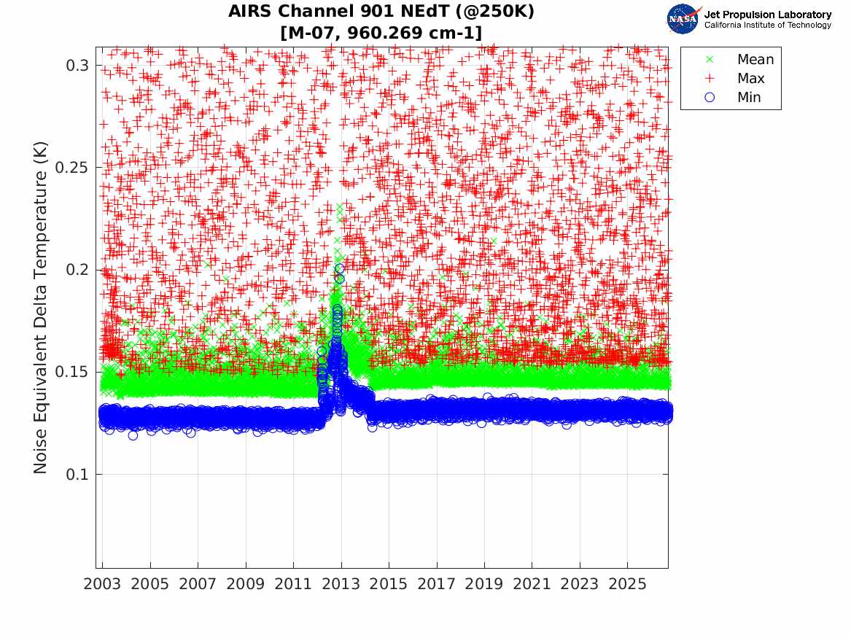The width and height of the screenshot is (851, 638).
Task: Click the Noise Equivalent Delta Temperature axis label
Action: coord(40,308)
